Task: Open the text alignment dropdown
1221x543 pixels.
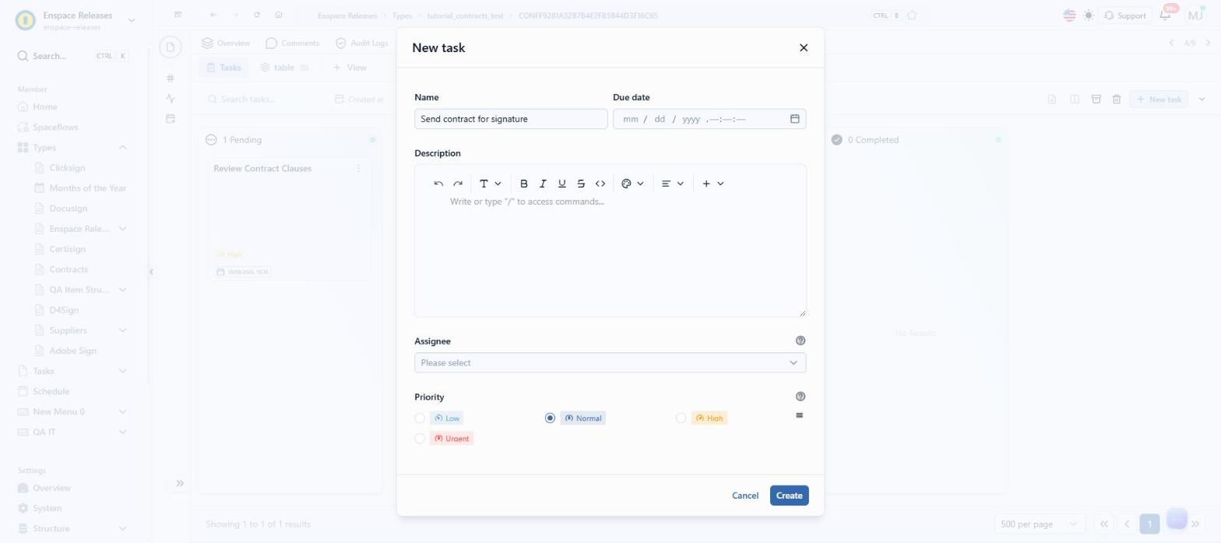Action: coord(673,184)
